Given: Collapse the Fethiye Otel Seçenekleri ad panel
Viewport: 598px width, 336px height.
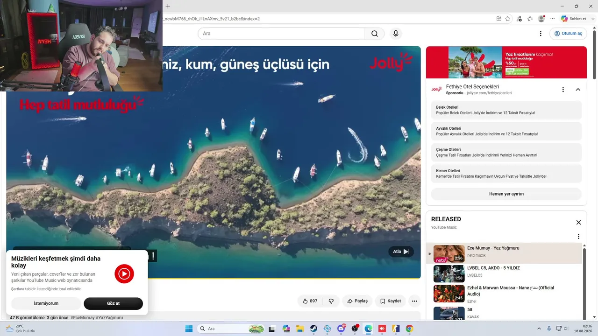Looking at the screenshot, I should 578,90.
